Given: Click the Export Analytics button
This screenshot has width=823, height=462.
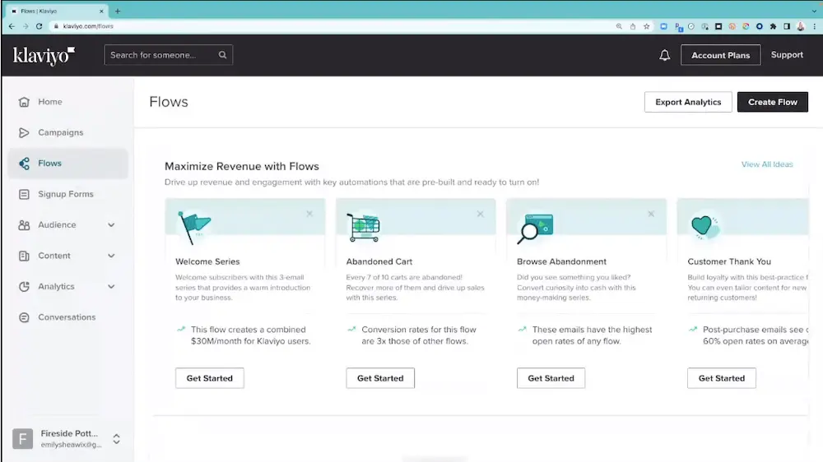Looking at the screenshot, I should pos(687,102).
